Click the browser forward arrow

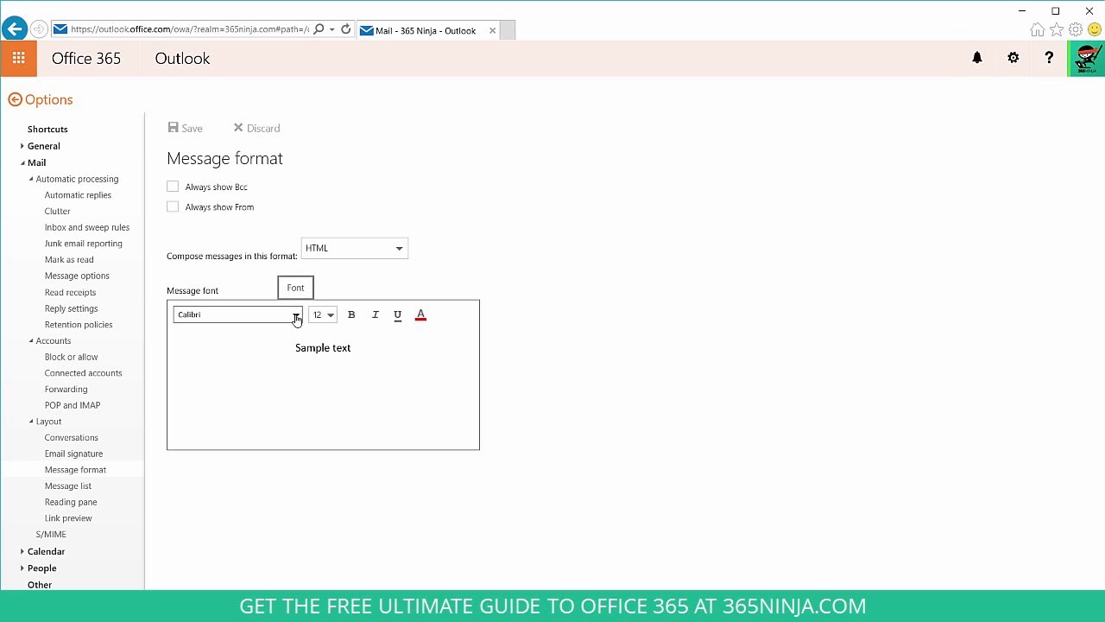click(38, 29)
